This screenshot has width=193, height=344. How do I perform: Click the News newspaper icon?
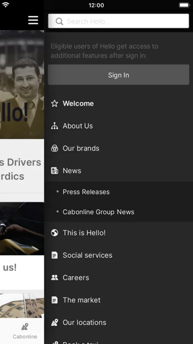coord(54,171)
